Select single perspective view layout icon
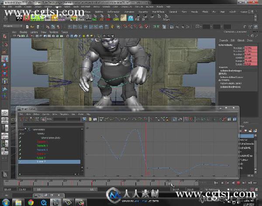This screenshot has width=262, height=206. coord(5,113)
